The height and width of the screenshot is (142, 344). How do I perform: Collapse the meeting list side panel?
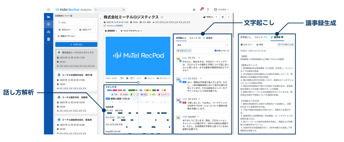pos(100,19)
